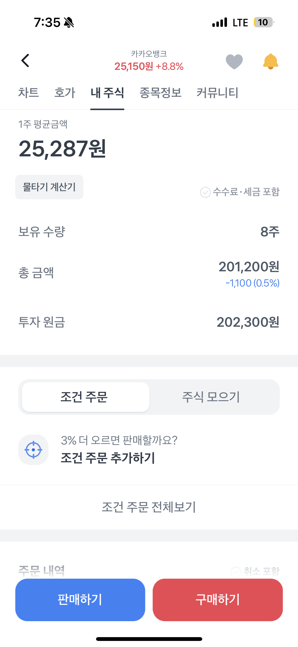Screen dimensions: 298x647
Task: Tap the battery indicator in status bar
Action: [x=263, y=22]
